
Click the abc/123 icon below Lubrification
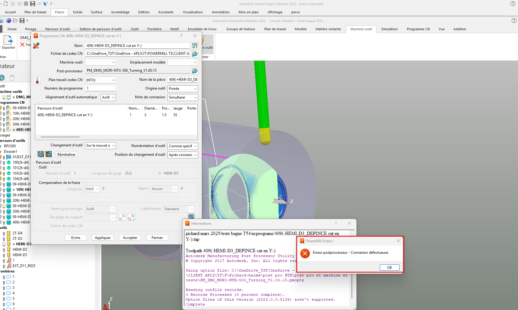pos(191,216)
